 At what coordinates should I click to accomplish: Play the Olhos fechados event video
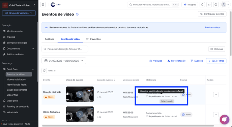click(80, 114)
